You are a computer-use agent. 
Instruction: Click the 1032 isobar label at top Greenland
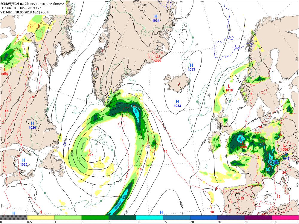[143, 5]
